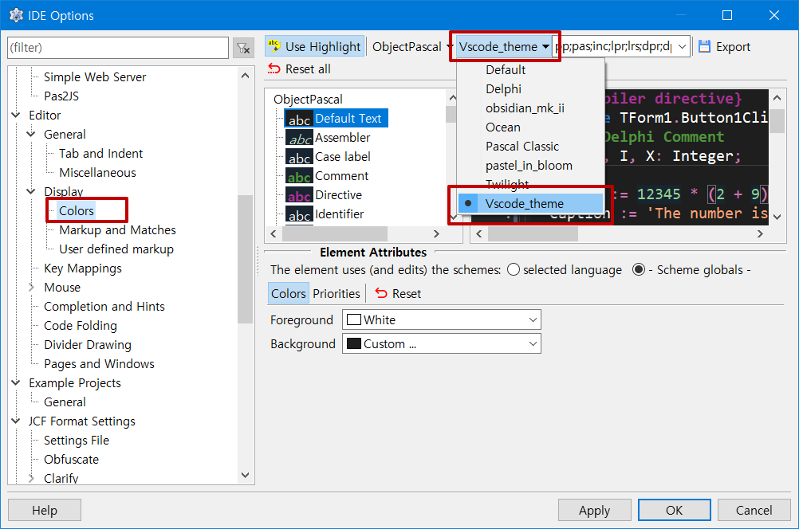Select Pas2JS tree item
799x529 pixels.
coord(61,96)
